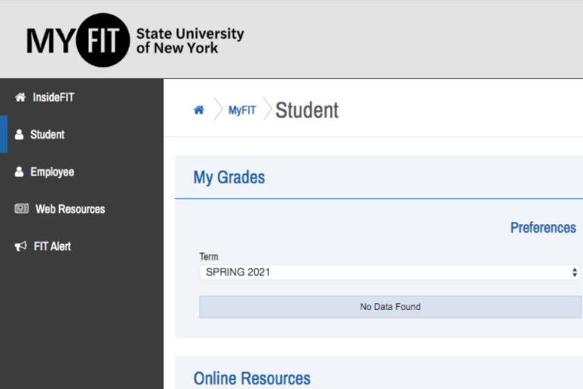Click the No Data Found bar
The height and width of the screenshot is (389, 583).
coord(390,307)
